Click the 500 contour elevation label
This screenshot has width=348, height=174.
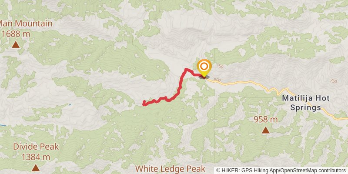pos(217,80)
